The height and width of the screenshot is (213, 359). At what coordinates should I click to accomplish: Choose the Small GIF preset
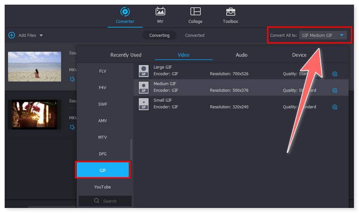[x=163, y=104]
